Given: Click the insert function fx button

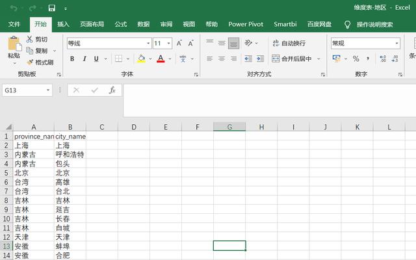Looking at the screenshot, I should pos(112,90).
